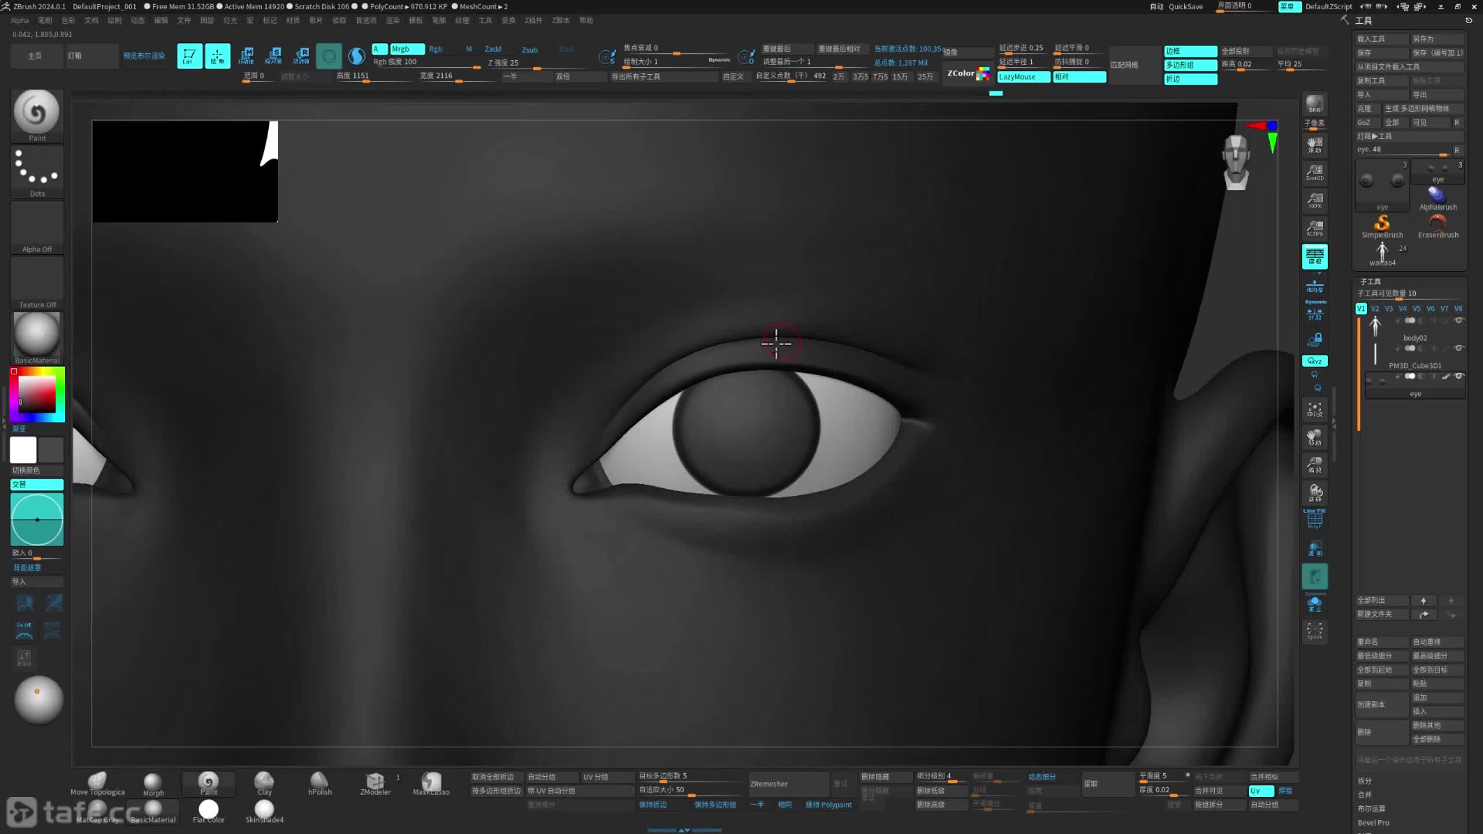This screenshot has width=1483, height=834.
Task: Open the Alpha menu
Action: [20, 20]
